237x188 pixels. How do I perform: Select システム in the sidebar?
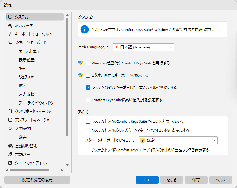35,17
